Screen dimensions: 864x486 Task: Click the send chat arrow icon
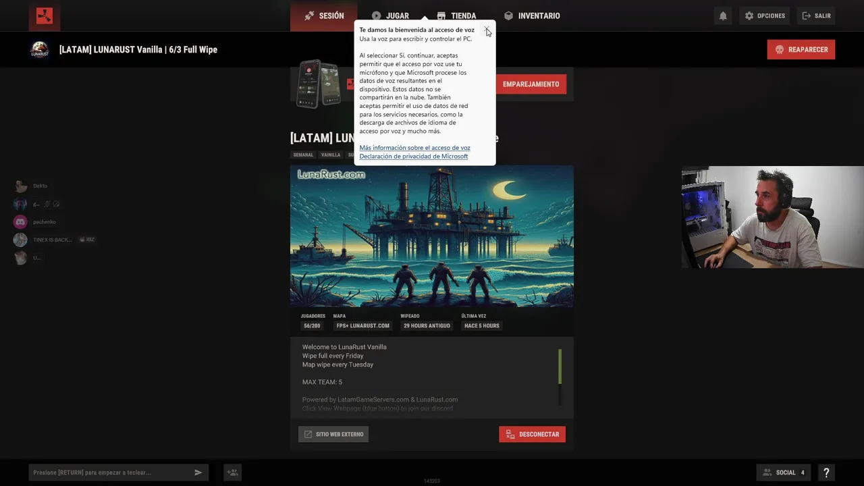198,473
